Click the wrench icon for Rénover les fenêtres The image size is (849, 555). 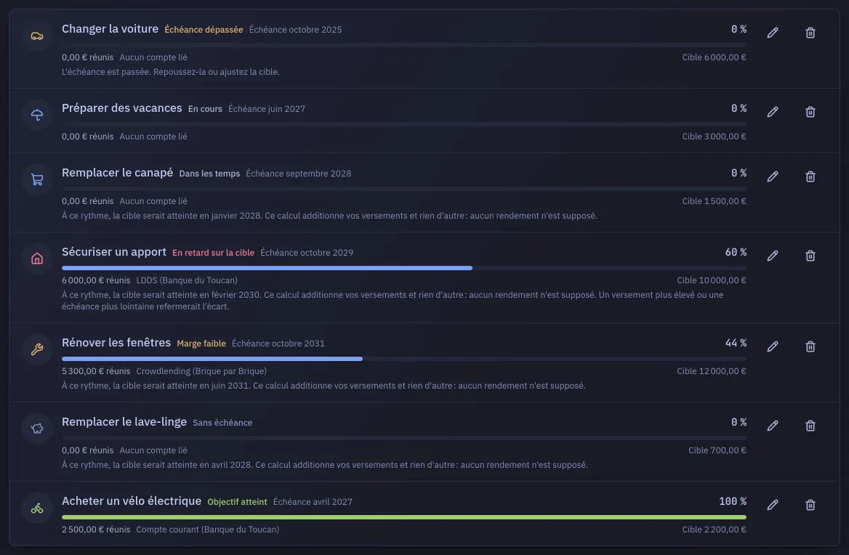pyautogui.click(x=37, y=350)
